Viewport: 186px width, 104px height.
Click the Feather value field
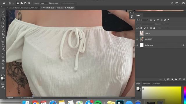coord(44,3)
